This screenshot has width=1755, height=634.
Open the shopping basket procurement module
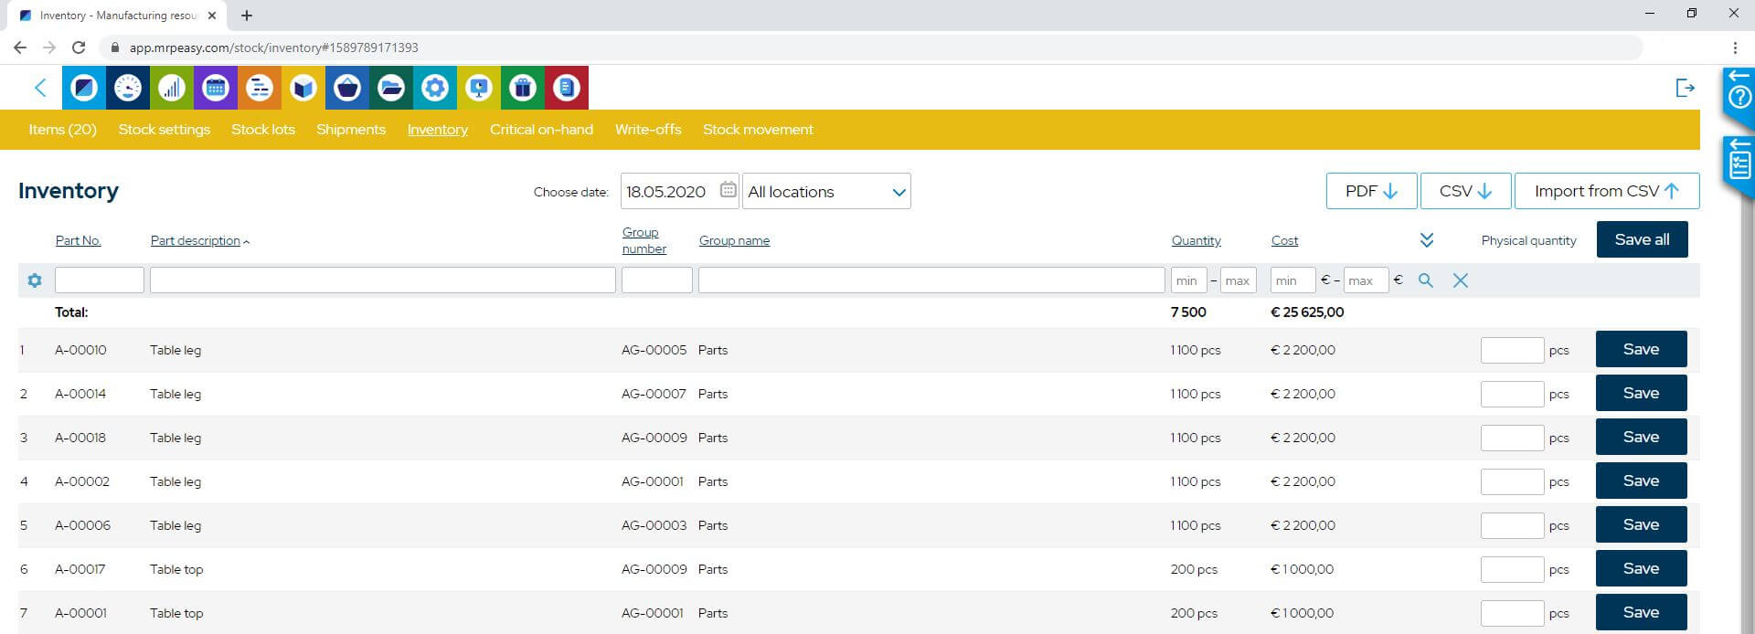point(347,88)
